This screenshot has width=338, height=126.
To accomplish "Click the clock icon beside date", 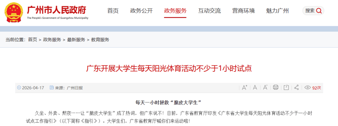I will [x=19, y=88].
